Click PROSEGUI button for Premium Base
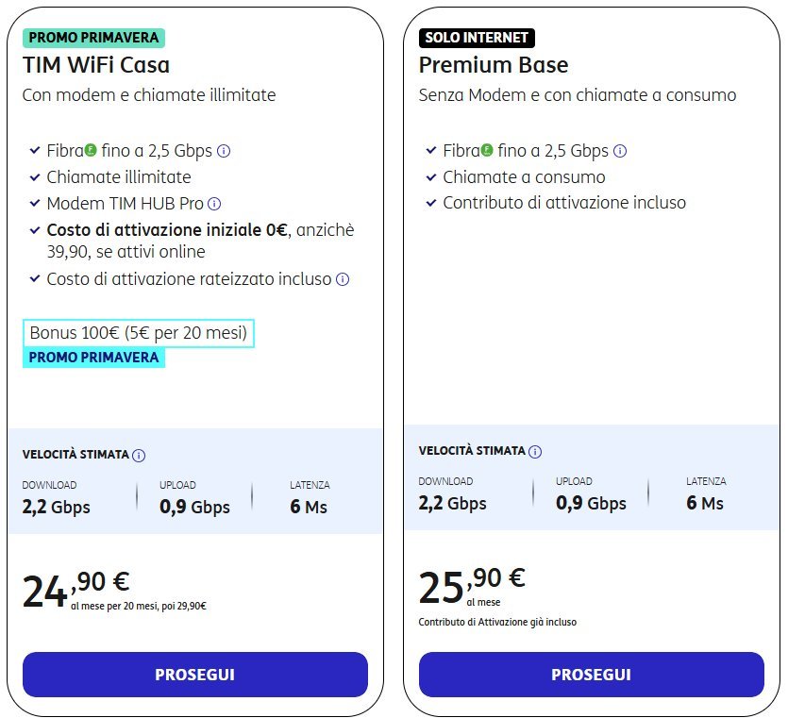This screenshot has width=788, height=718. tap(592, 675)
